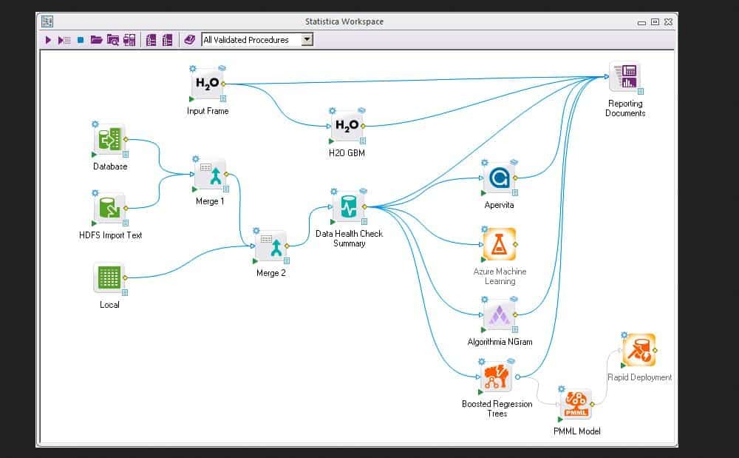739x458 pixels.
Task: Click the Run All play button in toolbar
Action: [x=49, y=40]
